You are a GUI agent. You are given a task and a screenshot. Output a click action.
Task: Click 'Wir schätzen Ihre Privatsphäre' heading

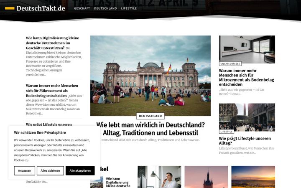coord(40,132)
